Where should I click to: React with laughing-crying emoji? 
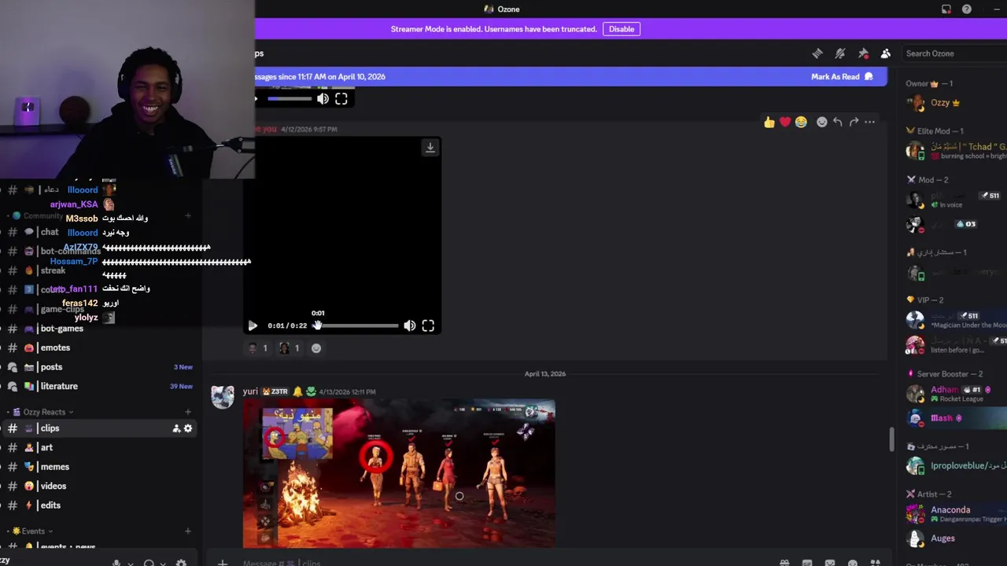point(801,122)
